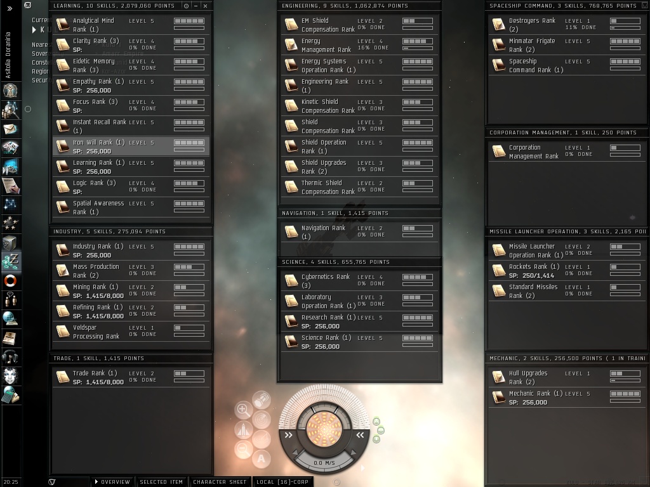The image size is (650, 487).
Task: Open the contracts hand-signing icon
Action: pyautogui.click(x=10, y=186)
